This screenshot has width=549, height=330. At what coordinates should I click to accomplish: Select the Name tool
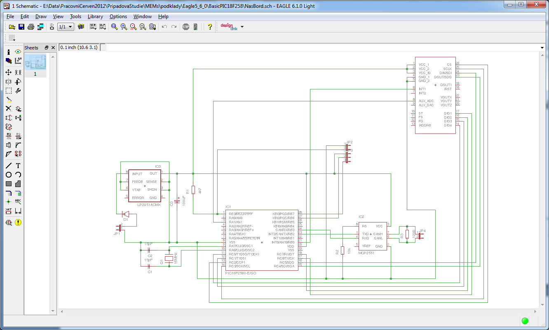[x=9, y=136]
